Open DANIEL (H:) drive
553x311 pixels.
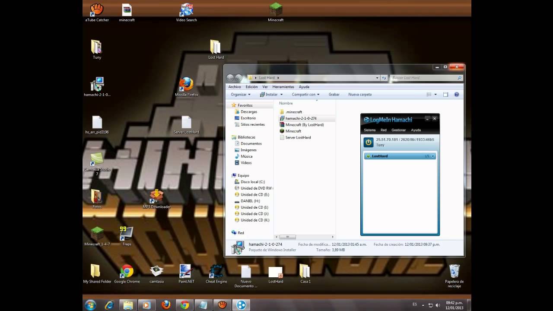pos(247,201)
